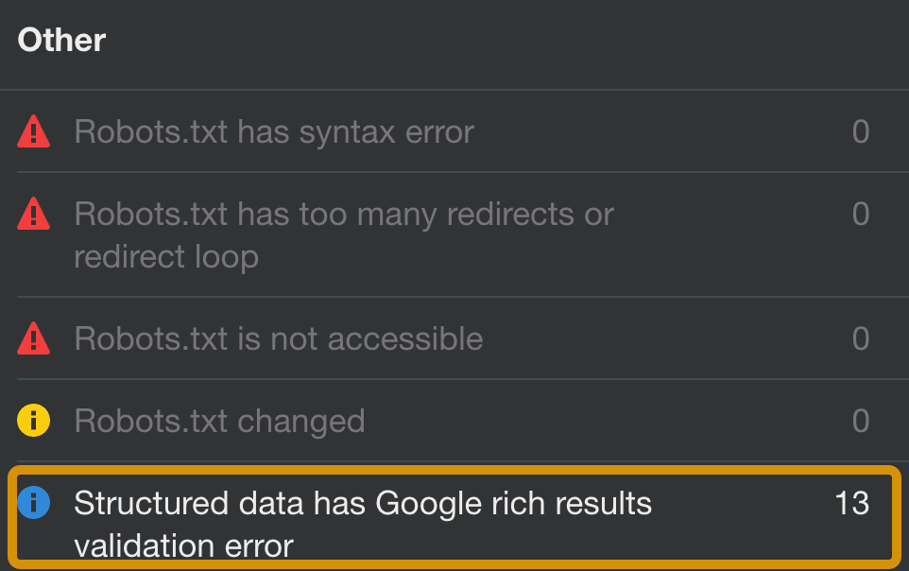The width and height of the screenshot is (909, 571).
Task: Click the red warning triangle beside "Robots.txt has syntax error"
Action: [x=34, y=131]
